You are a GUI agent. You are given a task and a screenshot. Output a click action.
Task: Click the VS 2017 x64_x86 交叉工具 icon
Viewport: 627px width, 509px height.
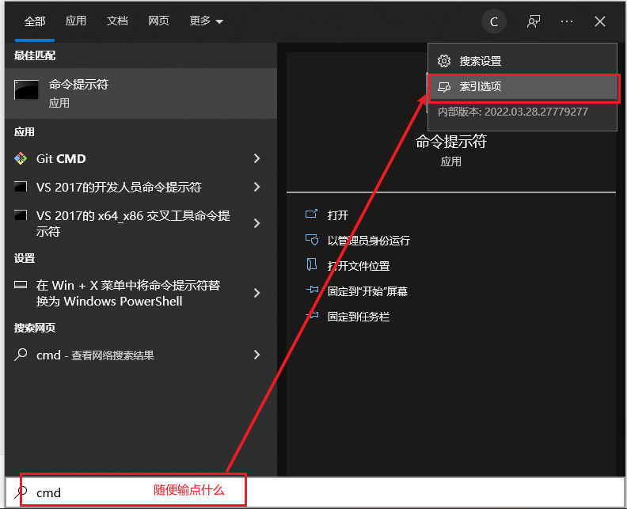pyautogui.click(x=21, y=215)
